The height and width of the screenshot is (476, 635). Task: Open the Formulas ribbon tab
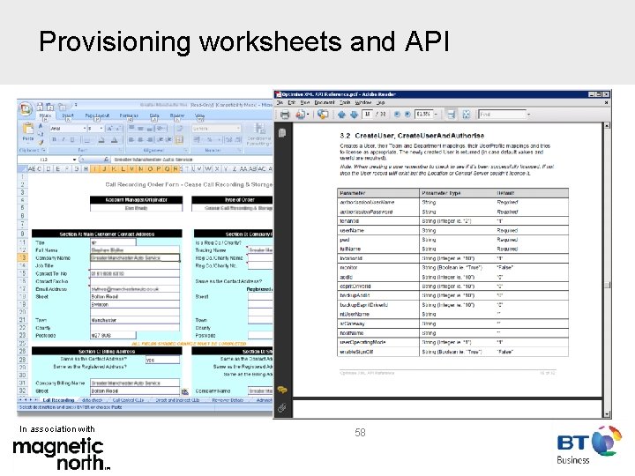129,115
